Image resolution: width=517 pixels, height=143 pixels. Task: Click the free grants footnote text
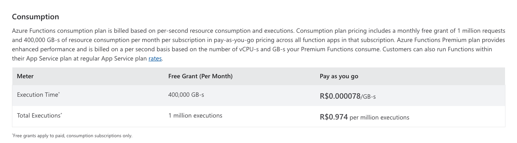pyautogui.click(x=72, y=136)
